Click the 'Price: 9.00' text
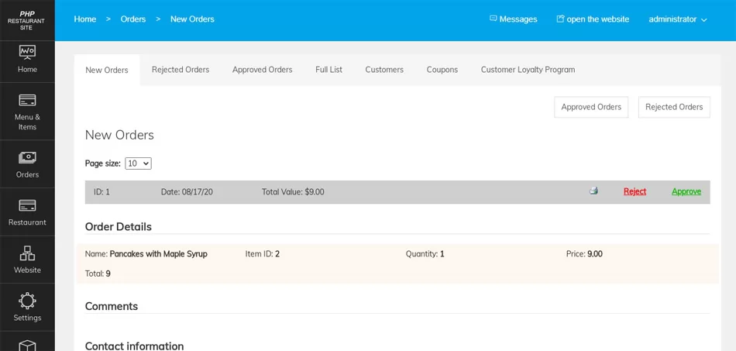Image resolution: width=736 pixels, height=351 pixels. pyautogui.click(x=584, y=254)
